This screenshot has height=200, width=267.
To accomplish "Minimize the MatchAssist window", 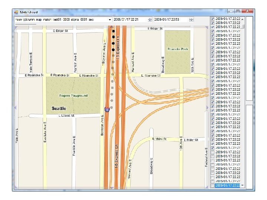I will click(x=231, y=11).
